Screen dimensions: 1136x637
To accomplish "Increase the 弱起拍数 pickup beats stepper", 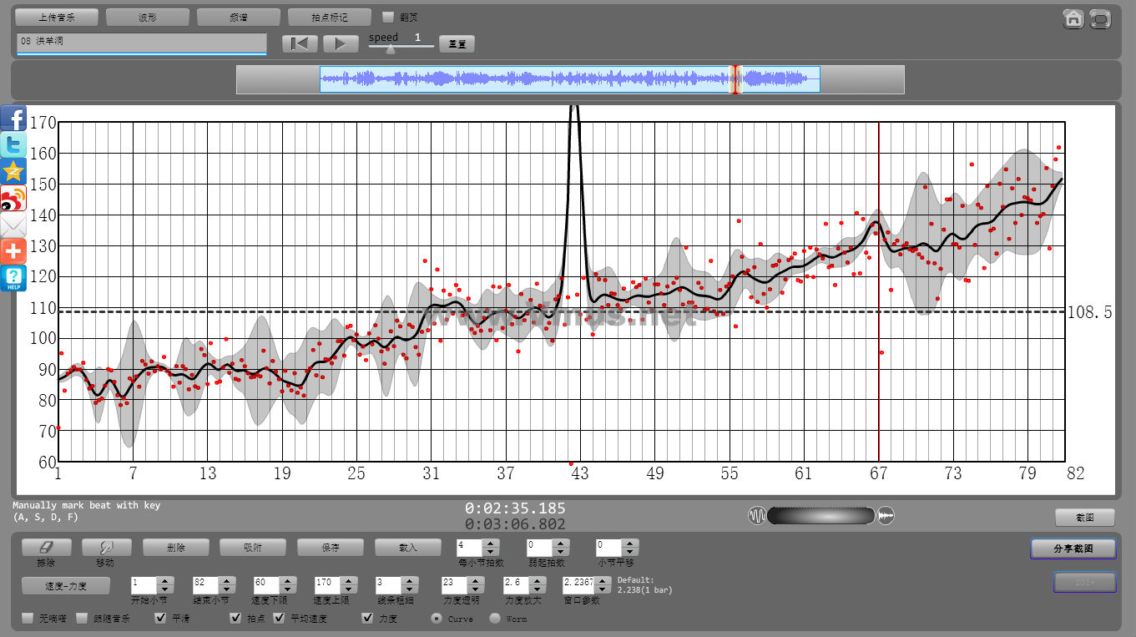I will point(561,543).
